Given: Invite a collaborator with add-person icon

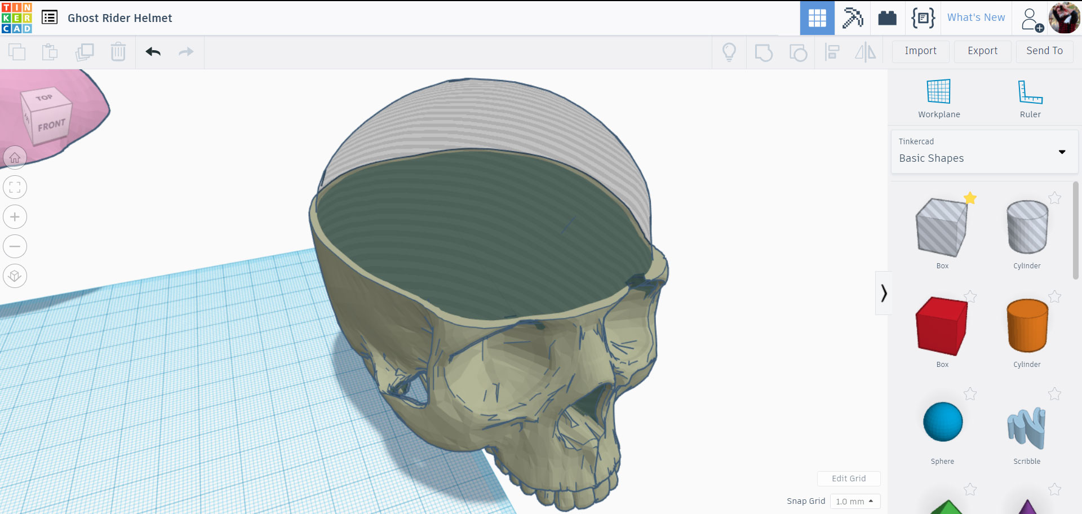Looking at the screenshot, I should pos(1032,19).
